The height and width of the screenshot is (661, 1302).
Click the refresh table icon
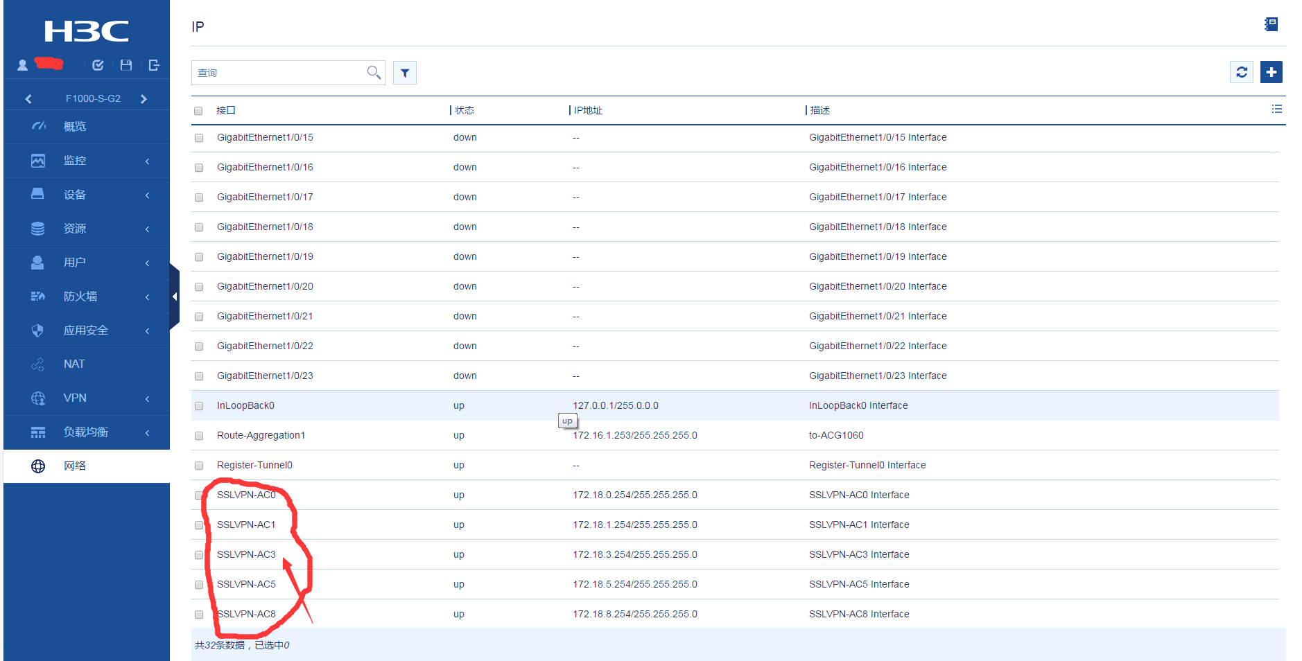1241,72
